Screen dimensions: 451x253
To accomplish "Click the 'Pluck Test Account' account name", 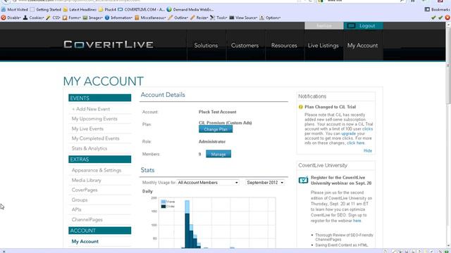I will pyautogui.click(x=218, y=112).
